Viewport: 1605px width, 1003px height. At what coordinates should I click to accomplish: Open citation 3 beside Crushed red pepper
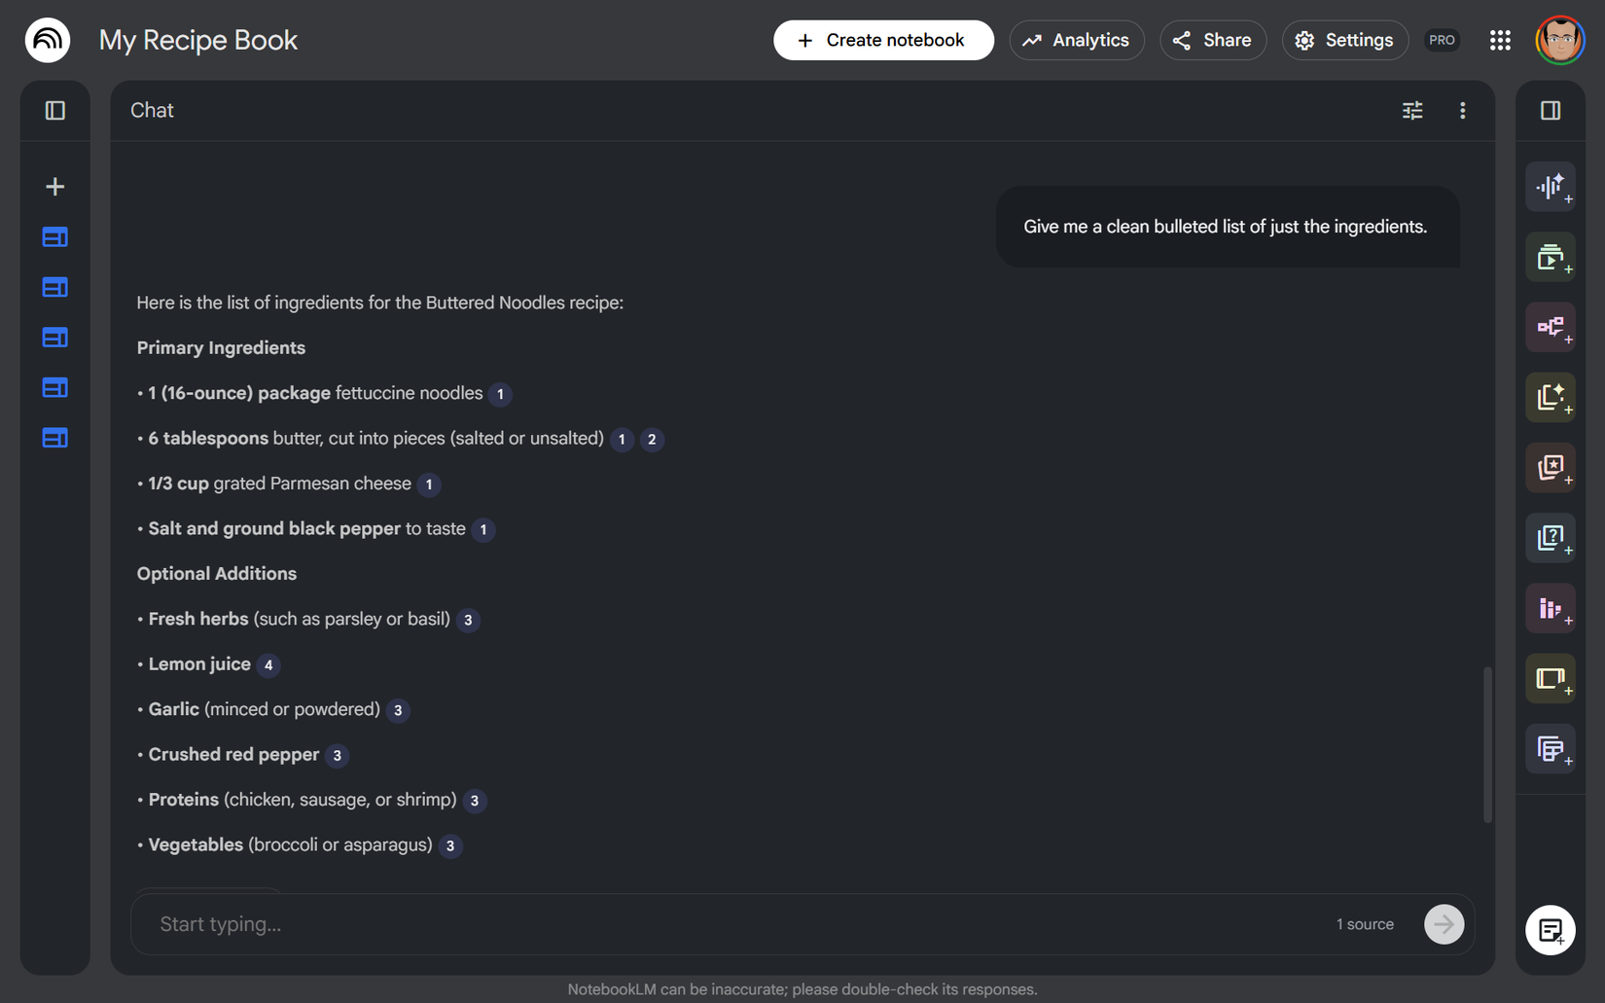(x=337, y=755)
